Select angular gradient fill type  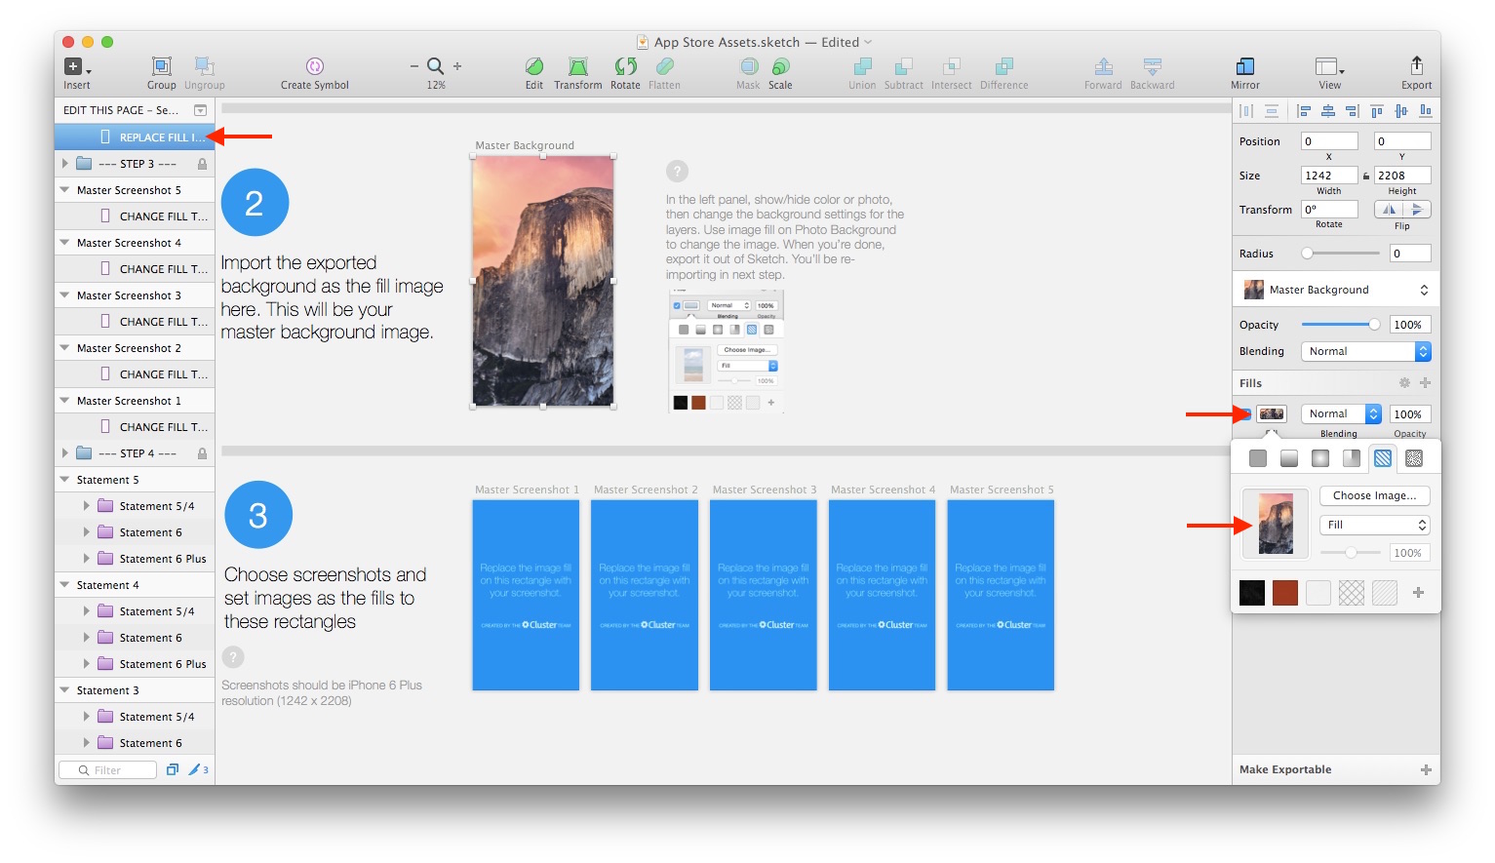[x=1352, y=458]
